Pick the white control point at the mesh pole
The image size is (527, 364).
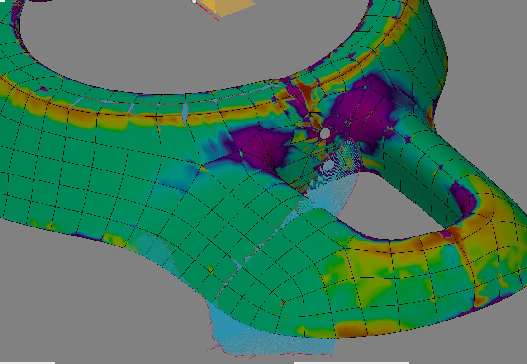click(325, 133)
